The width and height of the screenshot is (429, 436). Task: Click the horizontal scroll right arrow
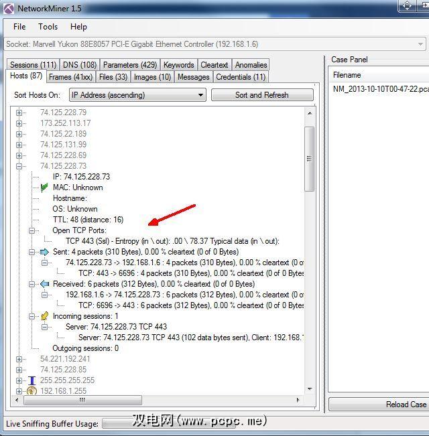tap(298, 400)
